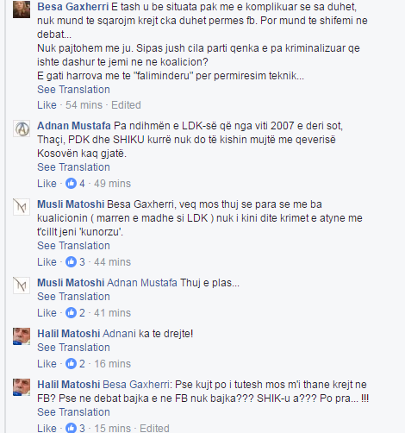Image resolution: width=405 pixels, height=433 pixels.
Task: Click like icon on 41 mins comment
Action: 71,313
